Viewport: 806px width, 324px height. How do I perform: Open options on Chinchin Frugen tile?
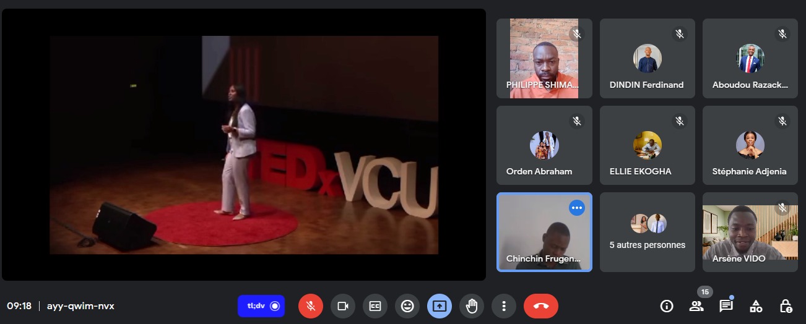(x=577, y=208)
